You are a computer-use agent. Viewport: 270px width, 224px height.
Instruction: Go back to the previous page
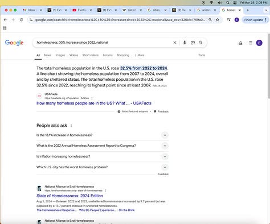[x=5, y=20]
